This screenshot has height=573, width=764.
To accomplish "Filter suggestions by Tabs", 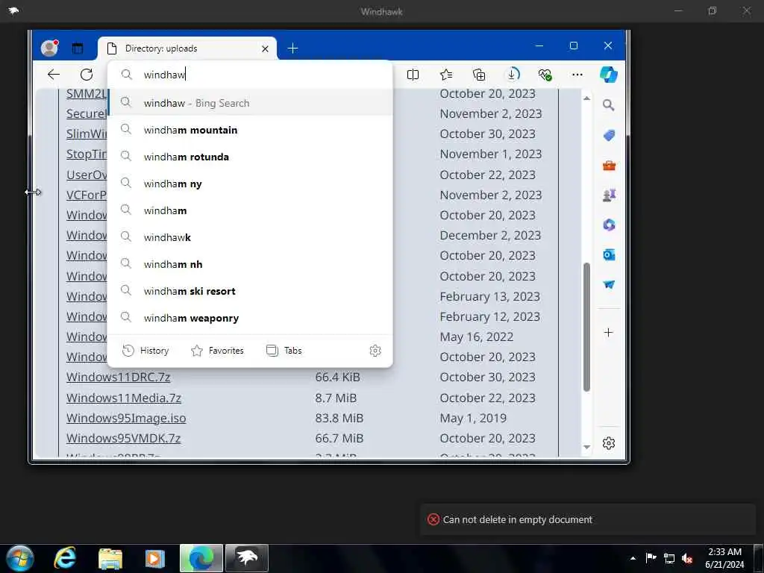I will (284, 351).
